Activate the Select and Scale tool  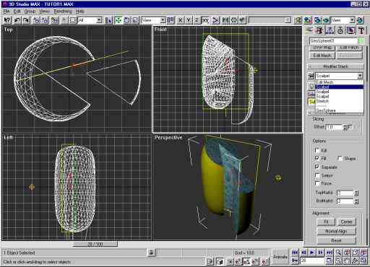click(x=135, y=20)
